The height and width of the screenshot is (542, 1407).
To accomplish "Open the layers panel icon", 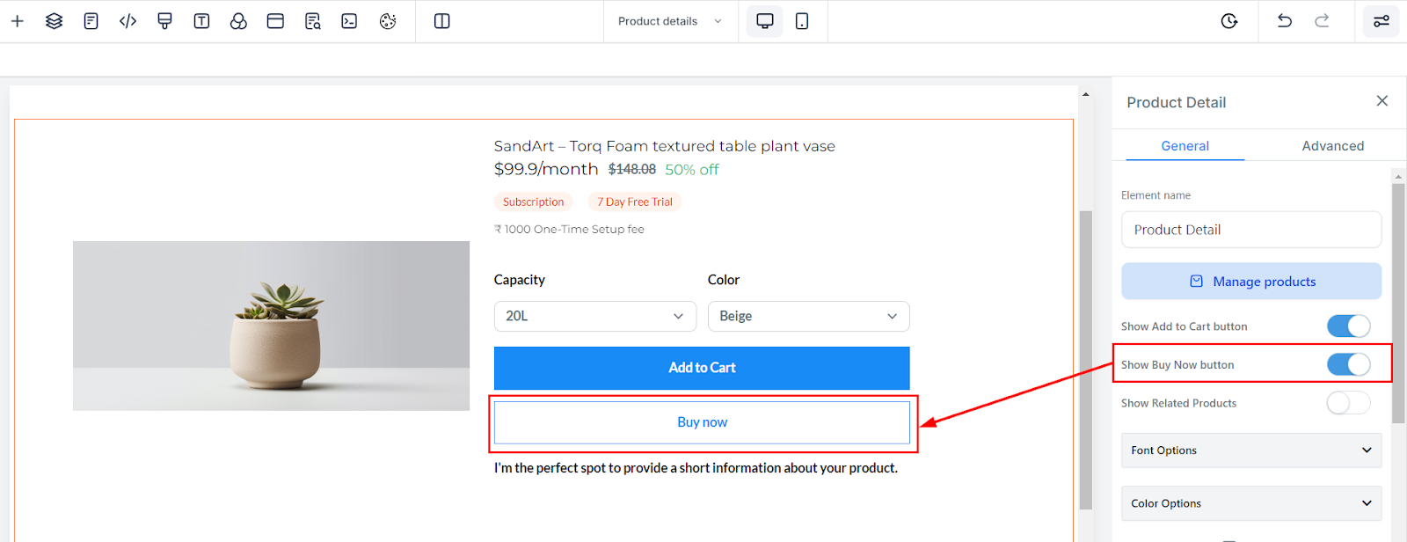I will (54, 21).
